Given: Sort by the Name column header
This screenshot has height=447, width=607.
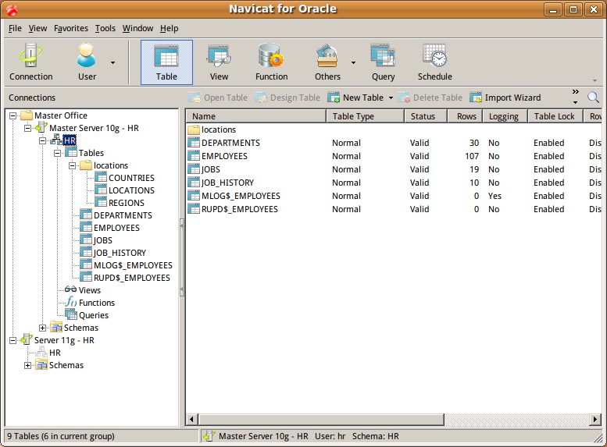Looking at the screenshot, I should 256,116.
